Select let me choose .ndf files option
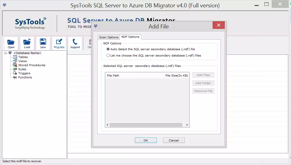The image size is (291, 165). point(108,55)
